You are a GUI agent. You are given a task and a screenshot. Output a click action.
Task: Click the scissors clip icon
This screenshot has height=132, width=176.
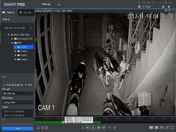click(x=42, y=128)
